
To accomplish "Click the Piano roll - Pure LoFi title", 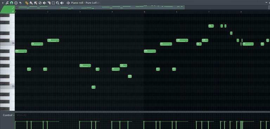I will tap(84, 3).
